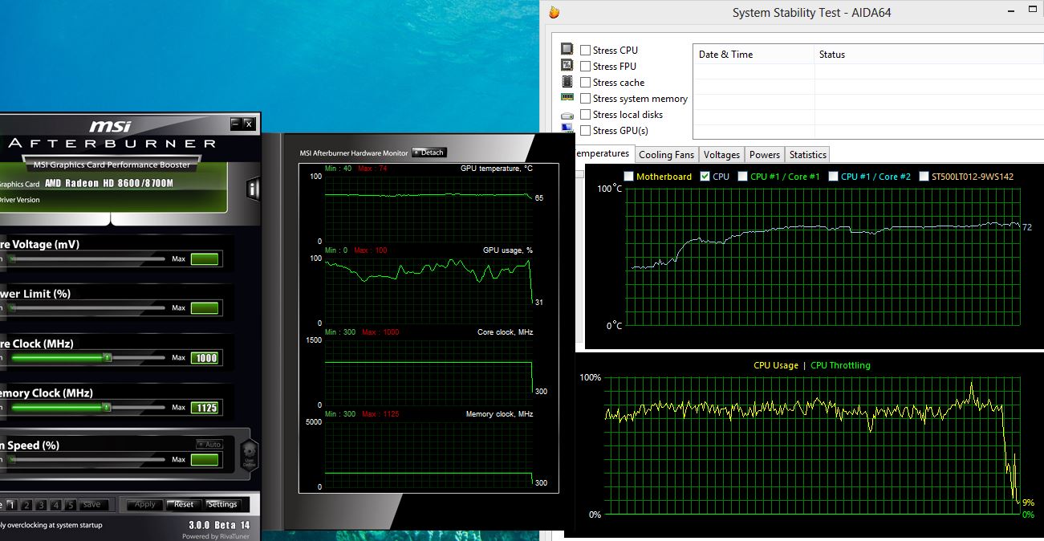This screenshot has width=1044, height=541.
Task: Tick the Stress cache checkbox
Action: pos(586,82)
